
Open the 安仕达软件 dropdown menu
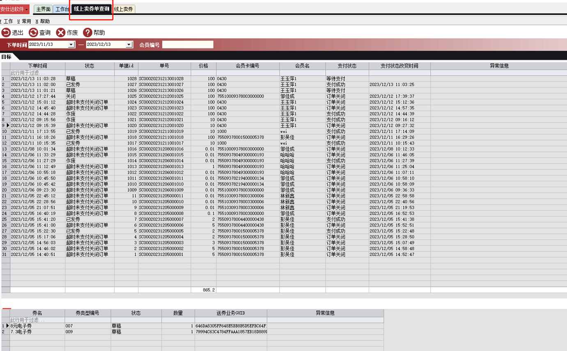pos(15,9)
